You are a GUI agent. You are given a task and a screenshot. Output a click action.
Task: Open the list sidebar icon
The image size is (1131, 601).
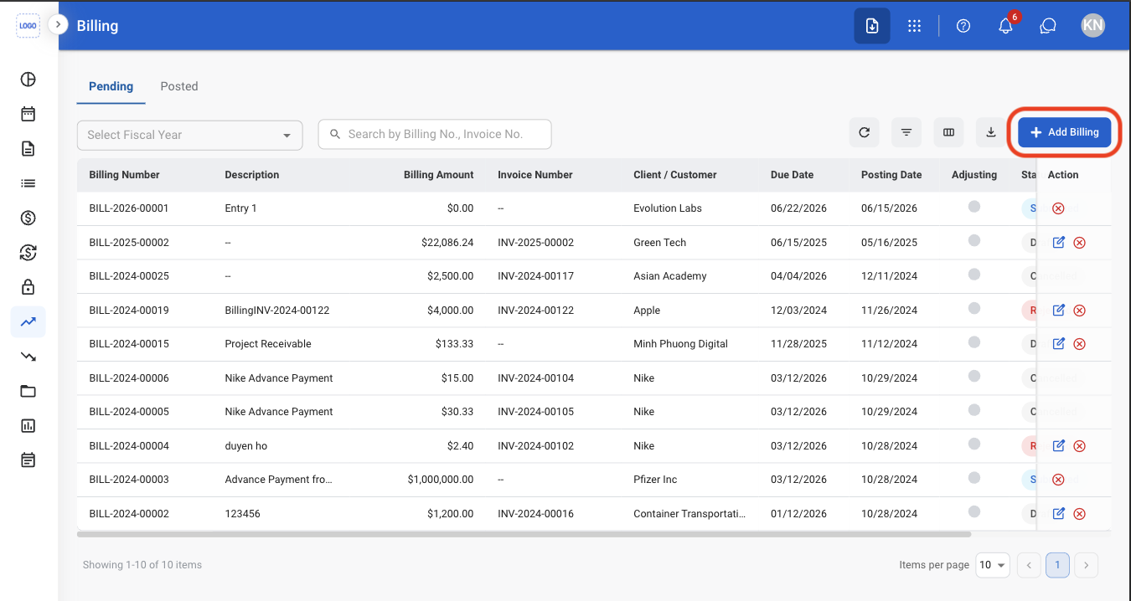click(x=28, y=183)
